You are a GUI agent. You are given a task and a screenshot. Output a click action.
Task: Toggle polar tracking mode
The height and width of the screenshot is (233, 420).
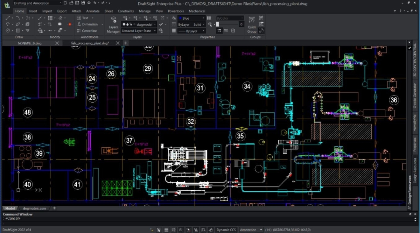(181, 230)
